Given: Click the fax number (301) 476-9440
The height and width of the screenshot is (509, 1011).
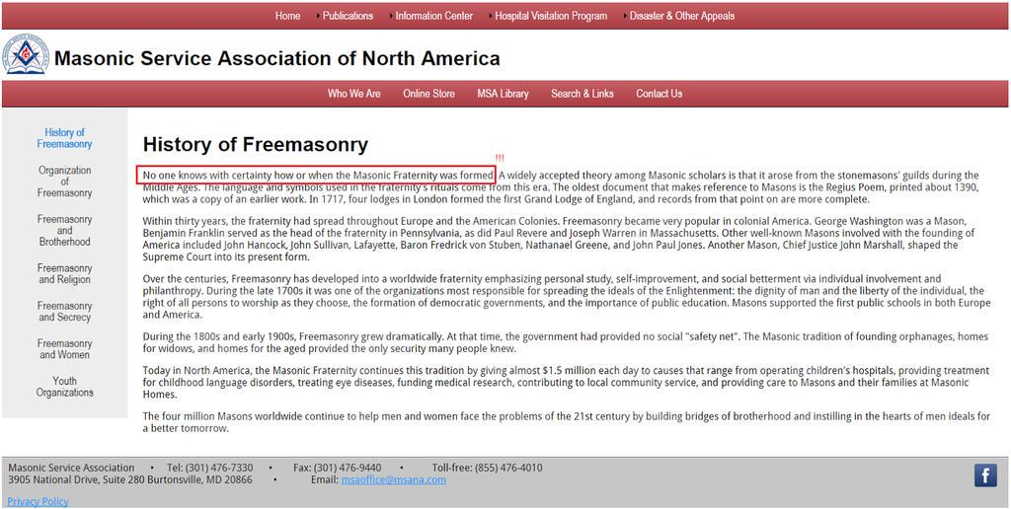Looking at the screenshot, I should click(347, 468).
